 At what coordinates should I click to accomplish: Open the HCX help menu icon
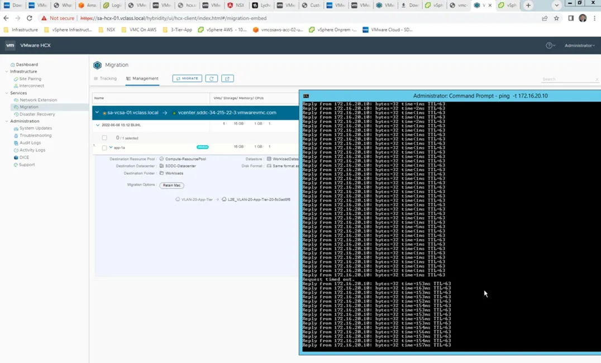tap(549, 46)
